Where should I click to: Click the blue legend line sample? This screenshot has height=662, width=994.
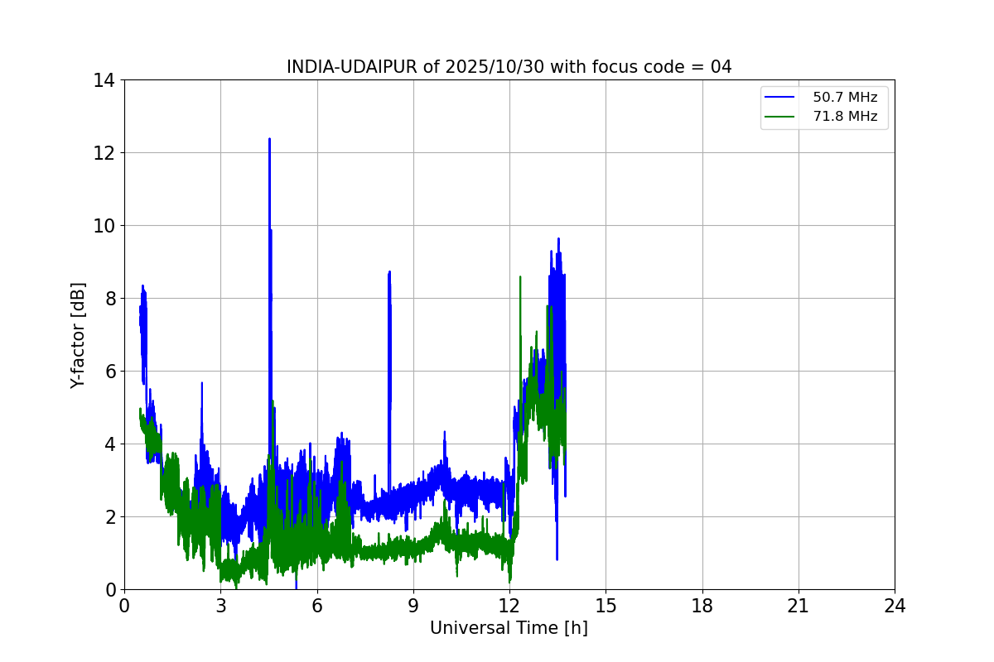click(780, 97)
